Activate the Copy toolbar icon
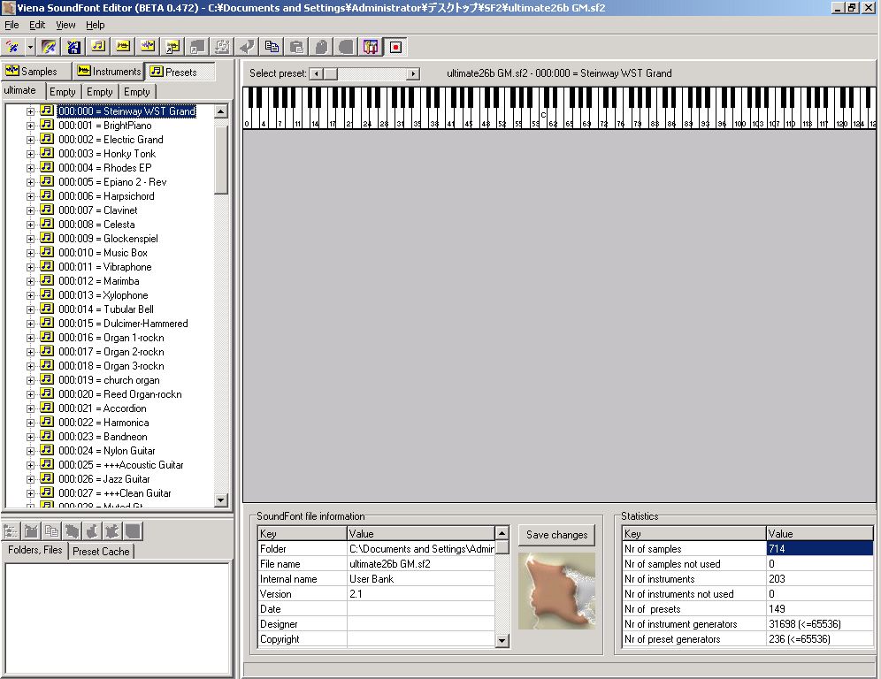 [x=273, y=47]
